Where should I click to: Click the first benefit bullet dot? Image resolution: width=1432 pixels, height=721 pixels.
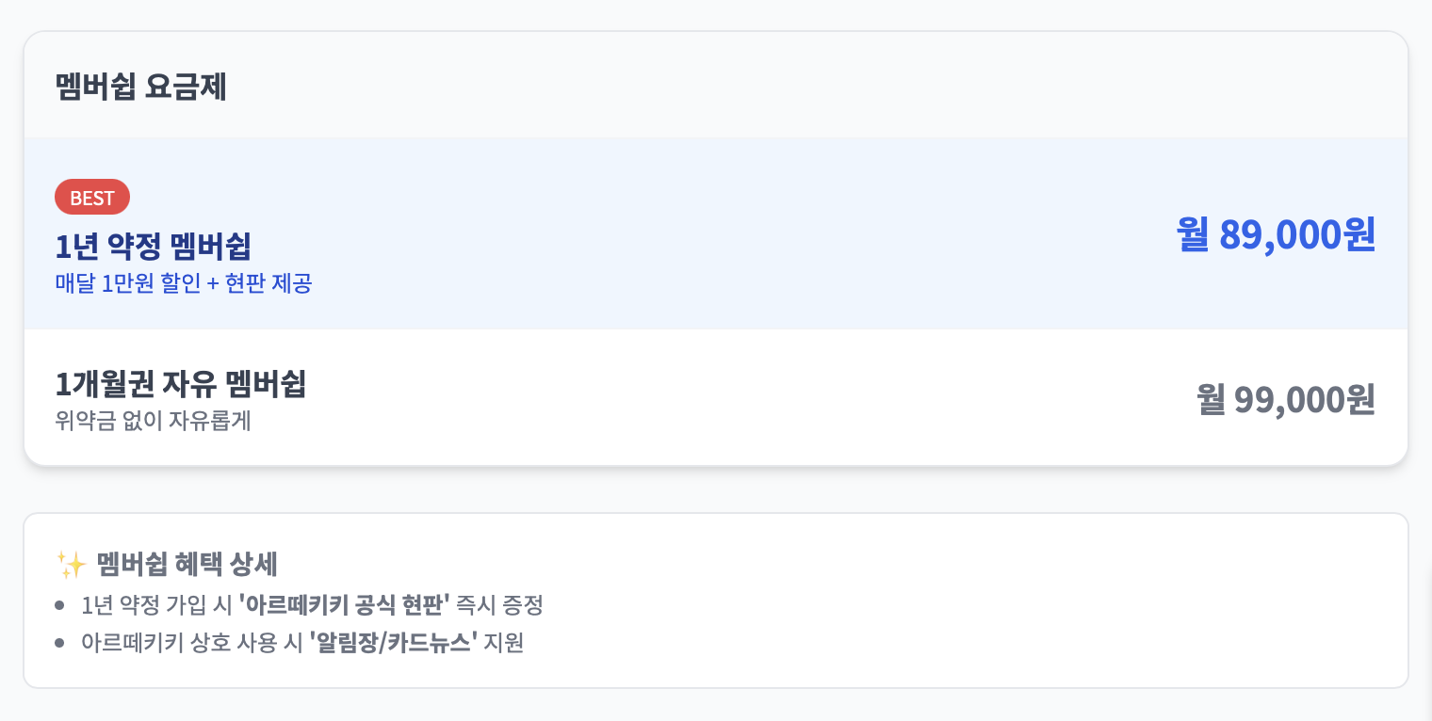pos(60,605)
